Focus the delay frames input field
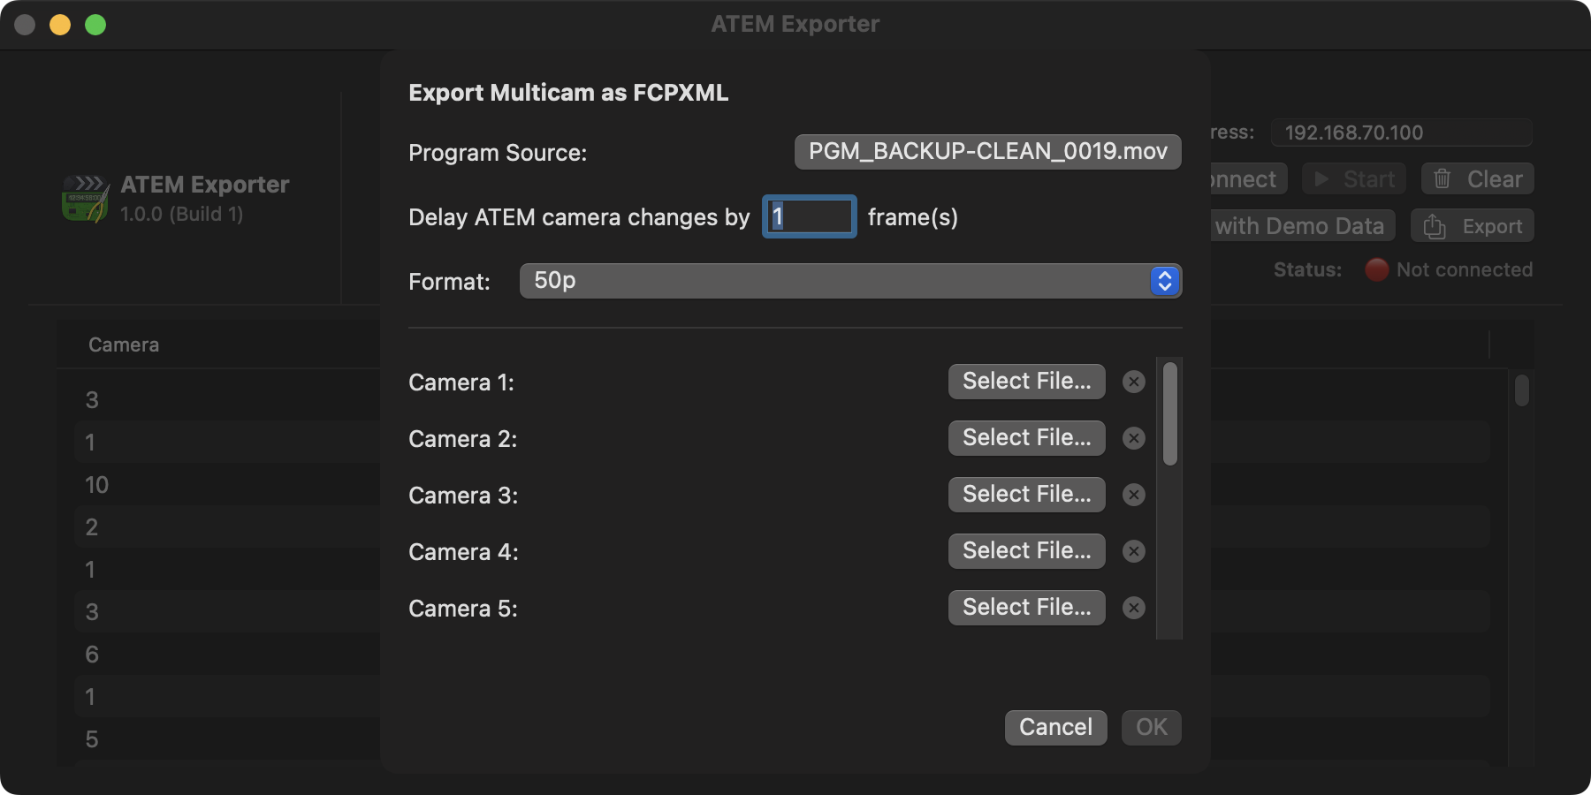This screenshot has height=795, width=1591. (x=810, y=217)
